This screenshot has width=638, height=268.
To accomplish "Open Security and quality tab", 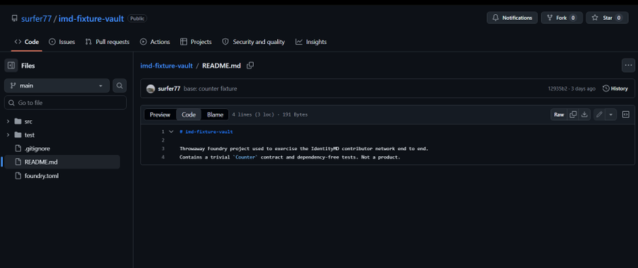I will coord(254,42).
